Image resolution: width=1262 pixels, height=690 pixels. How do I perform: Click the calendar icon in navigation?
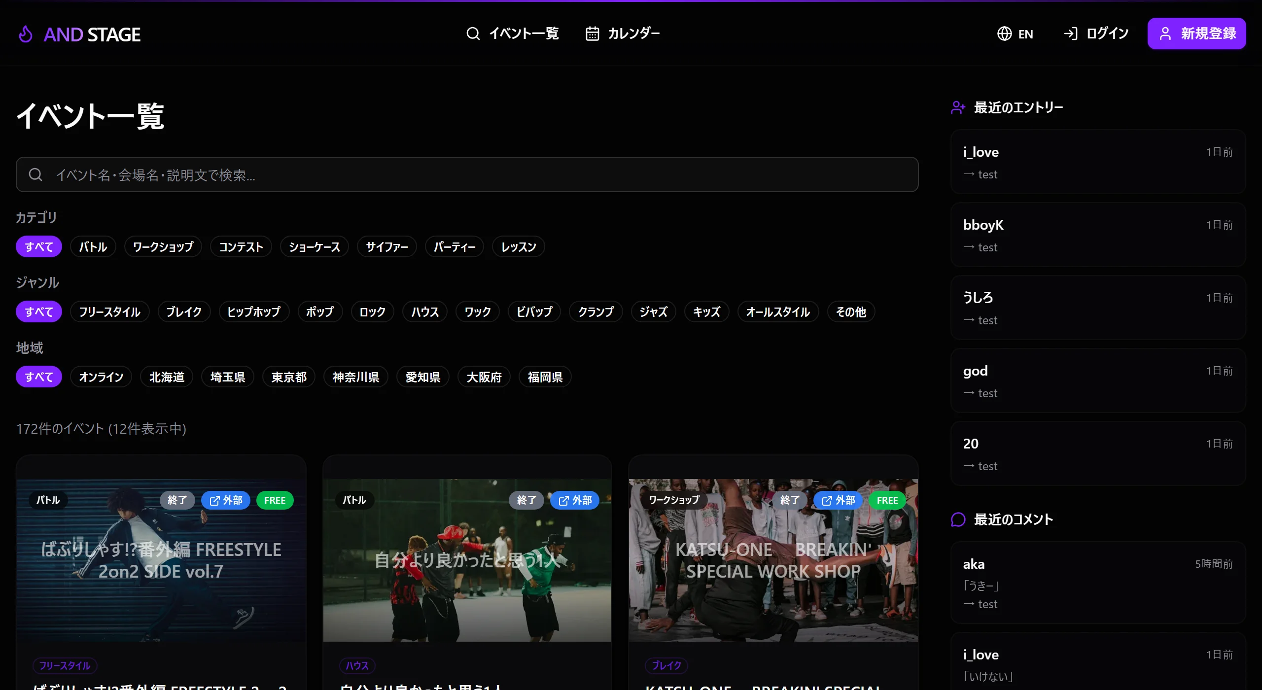coord(592,34)
